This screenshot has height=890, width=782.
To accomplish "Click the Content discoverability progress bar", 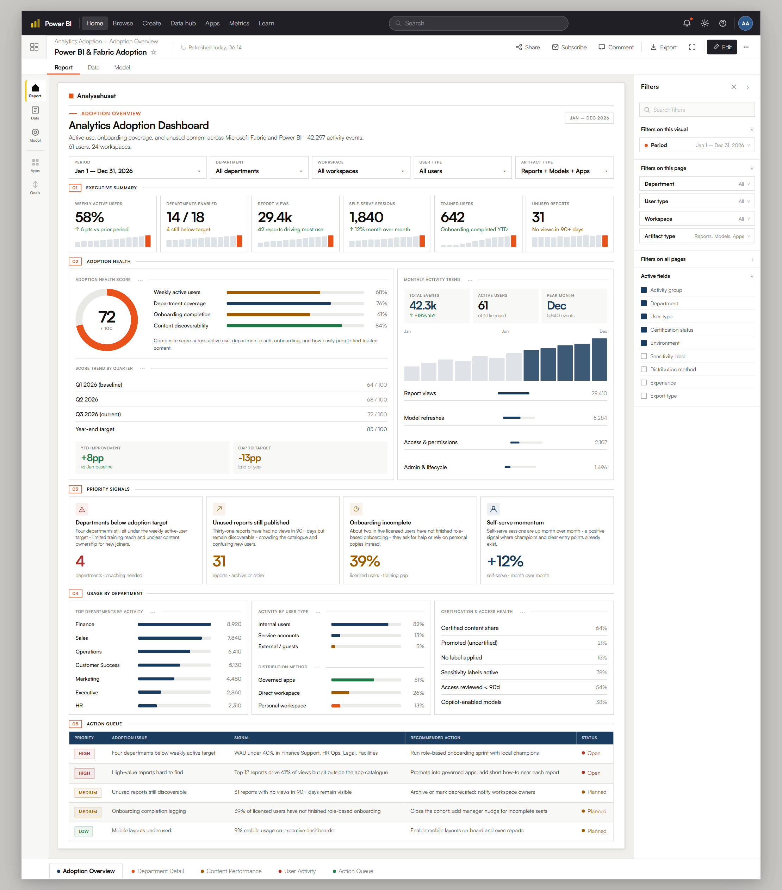I will tap(295, 326).
